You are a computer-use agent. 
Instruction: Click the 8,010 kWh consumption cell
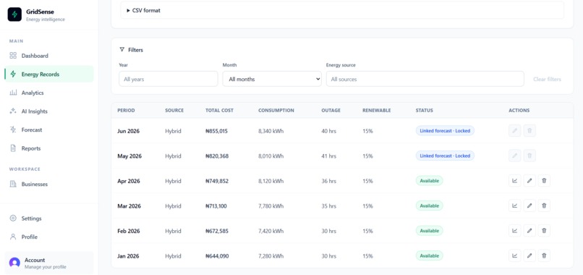coord(271,156)
